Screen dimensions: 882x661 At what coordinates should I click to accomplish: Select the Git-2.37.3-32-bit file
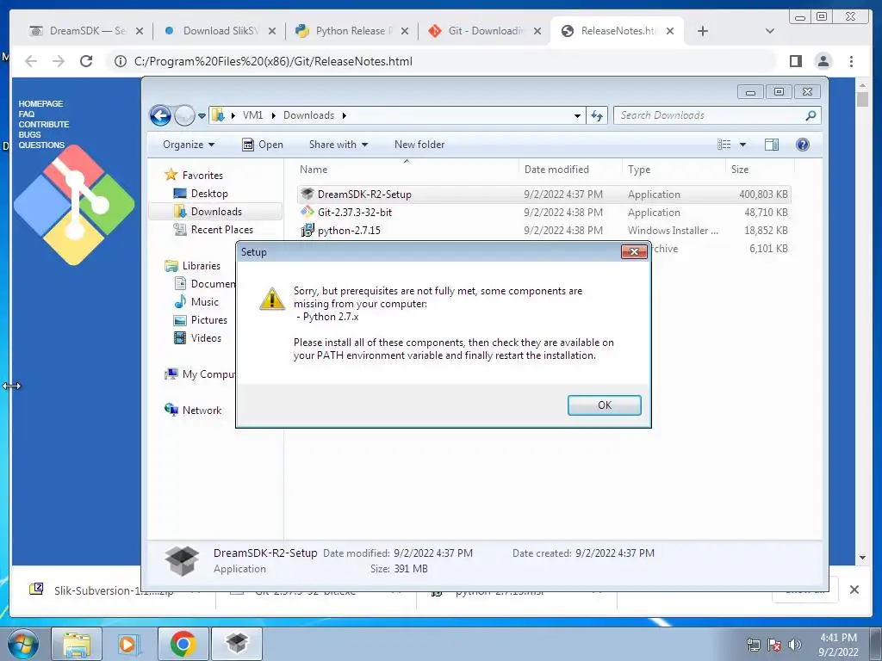click(544, 212)
